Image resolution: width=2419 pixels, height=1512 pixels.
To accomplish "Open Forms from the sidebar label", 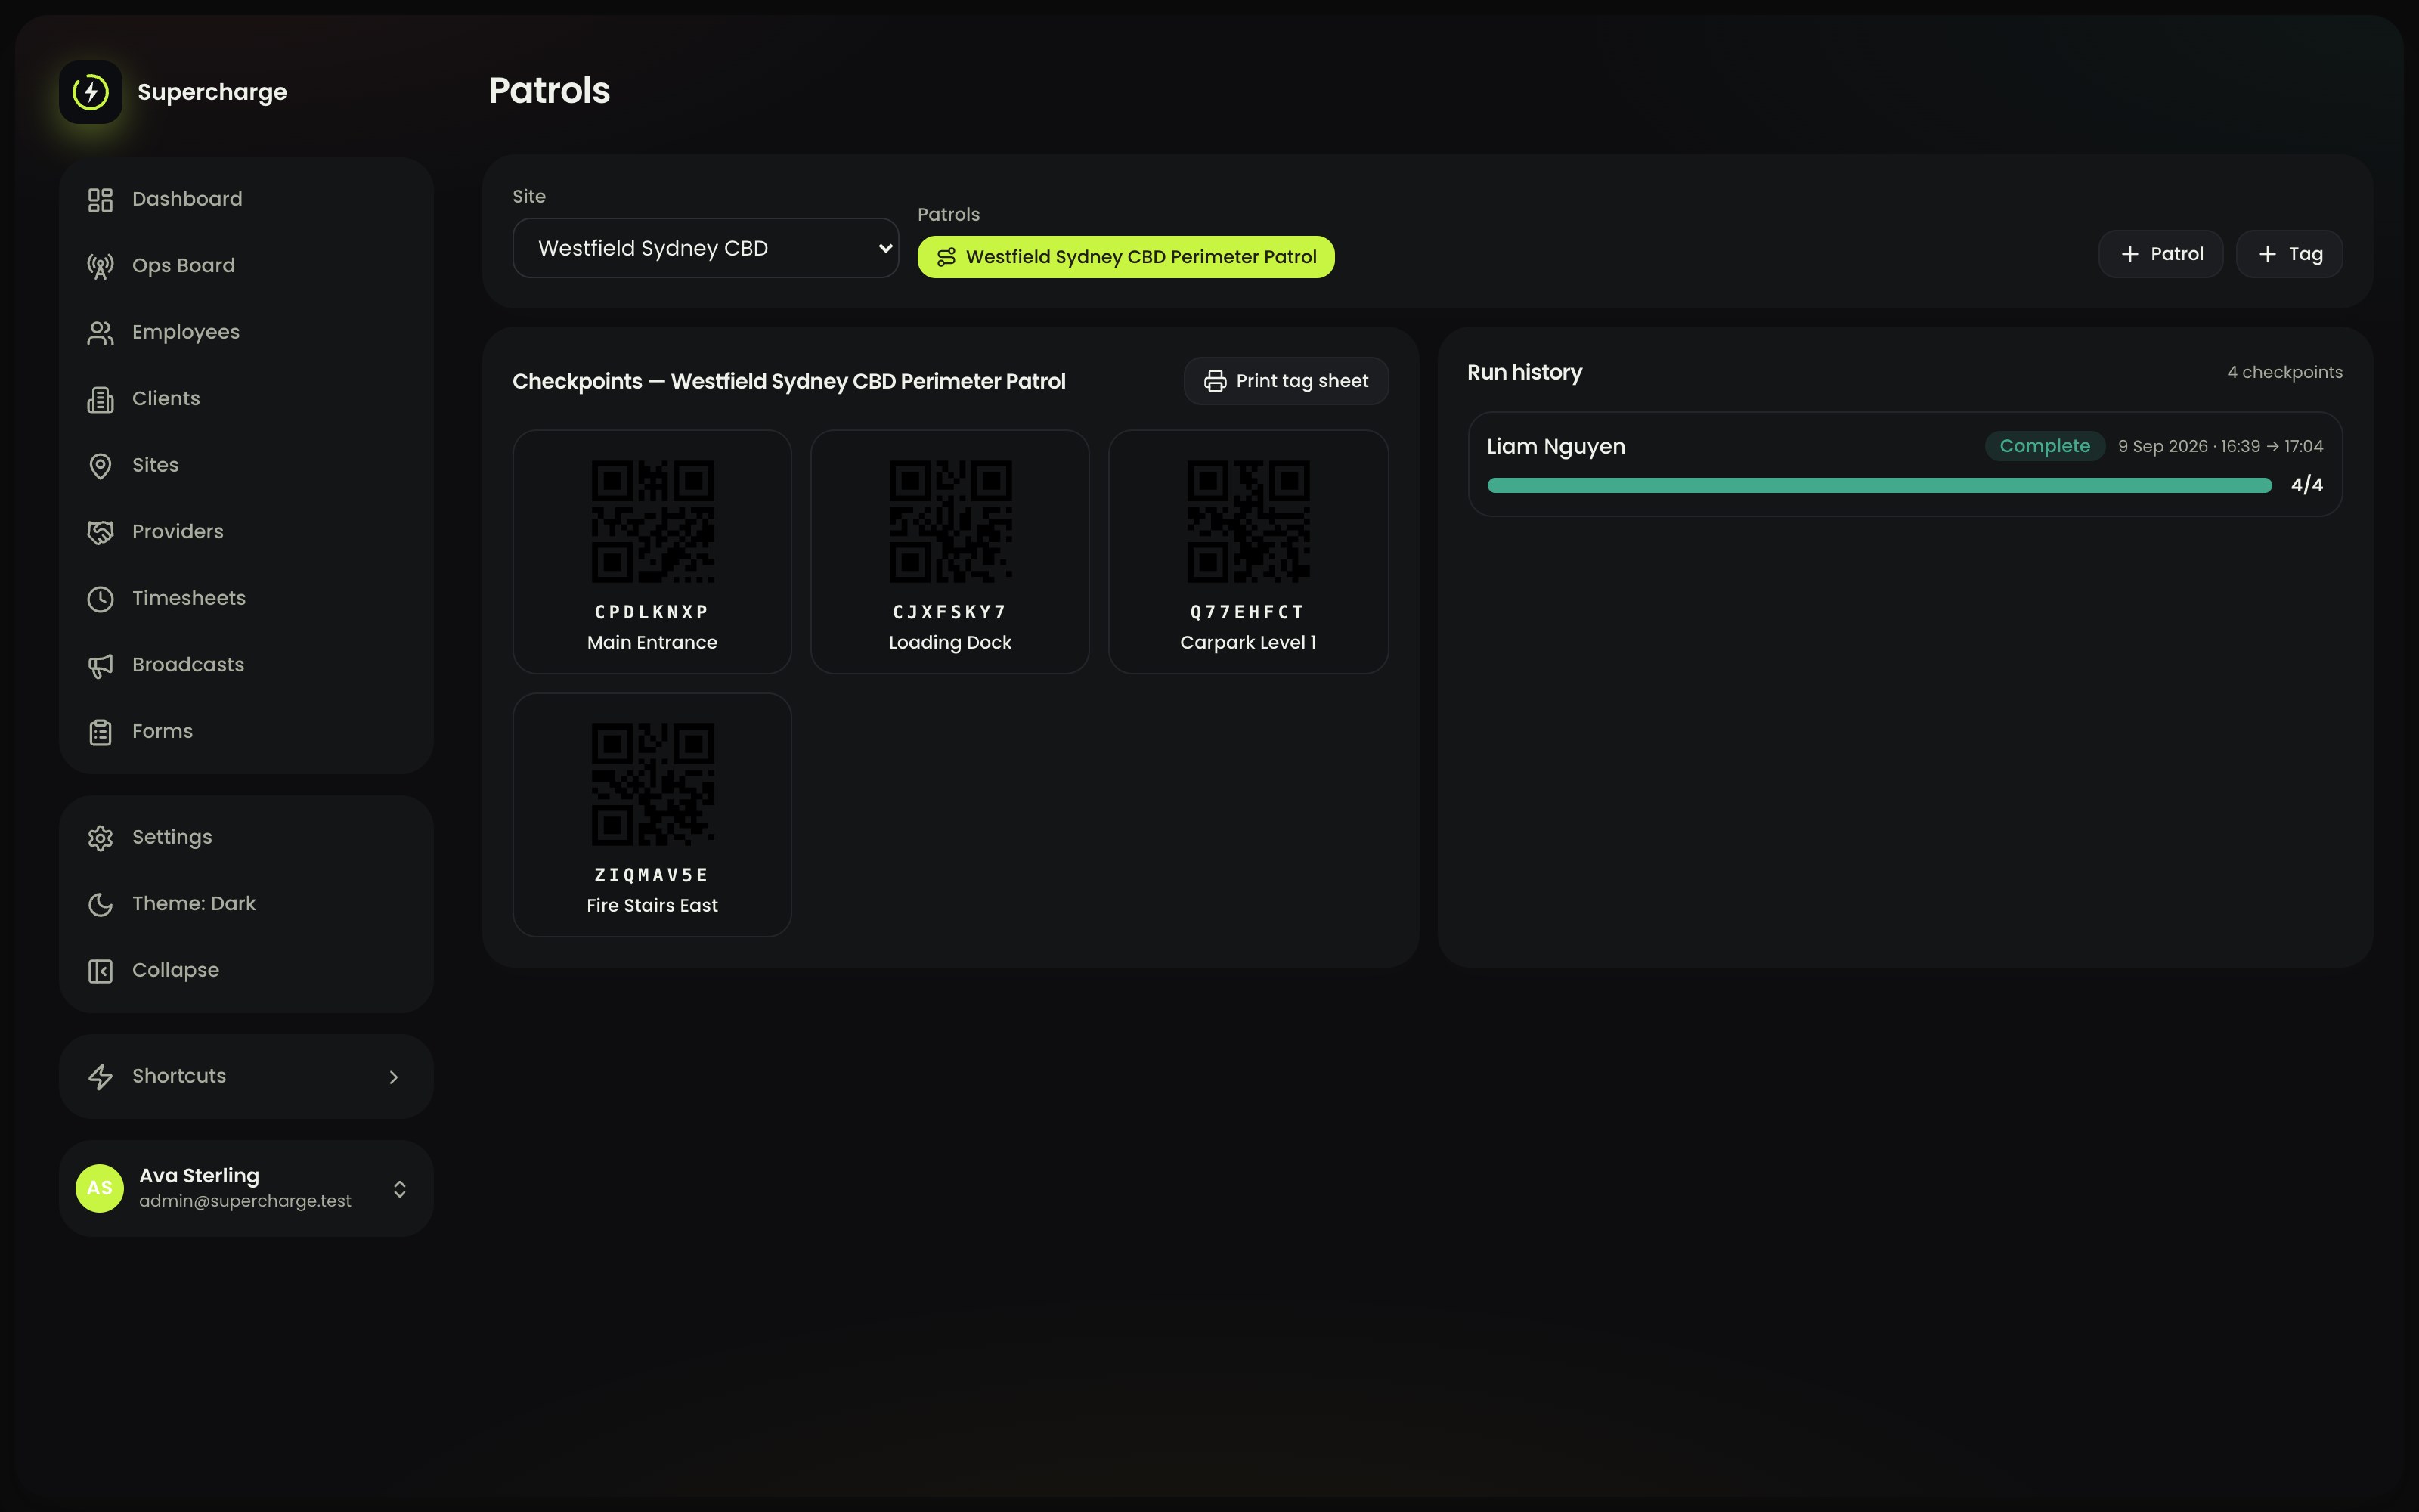I will pos(163,731).
